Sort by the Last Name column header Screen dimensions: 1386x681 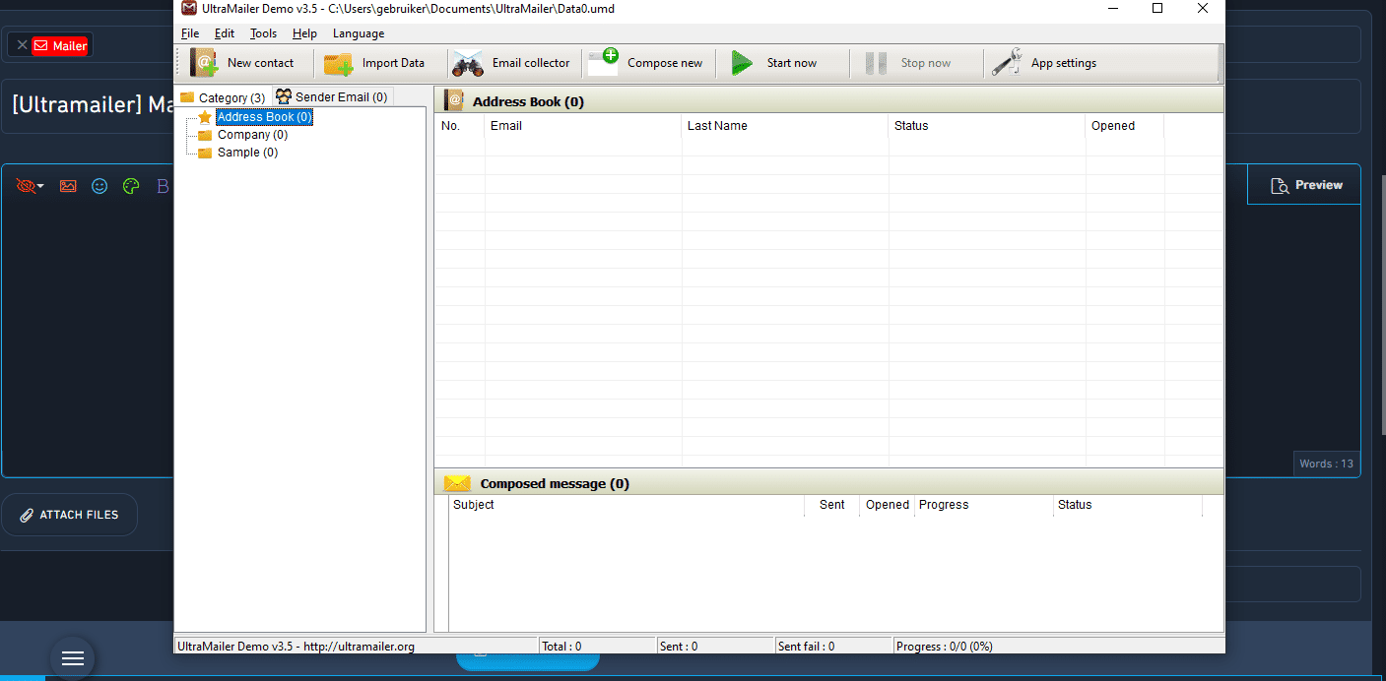pyautogui.click(x=785, y=126)
